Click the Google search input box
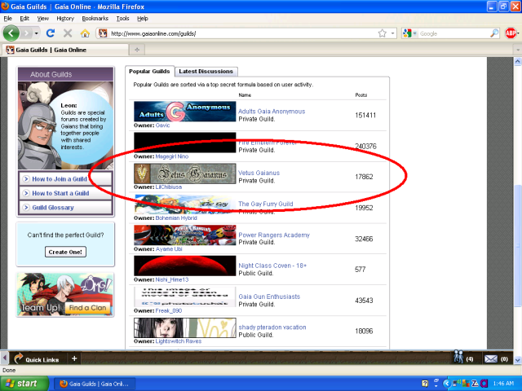 click(454, 33)
